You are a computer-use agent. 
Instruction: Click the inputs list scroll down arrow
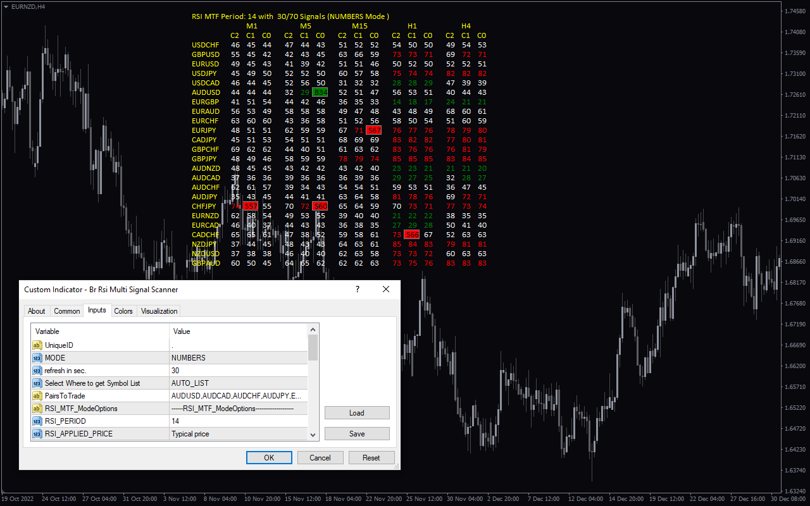click(x=313, y=435)
